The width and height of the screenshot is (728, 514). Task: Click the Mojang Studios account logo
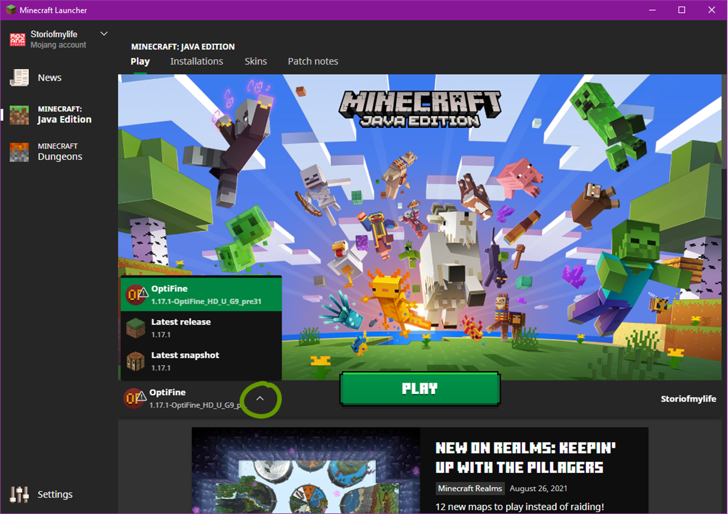point(18,39)
